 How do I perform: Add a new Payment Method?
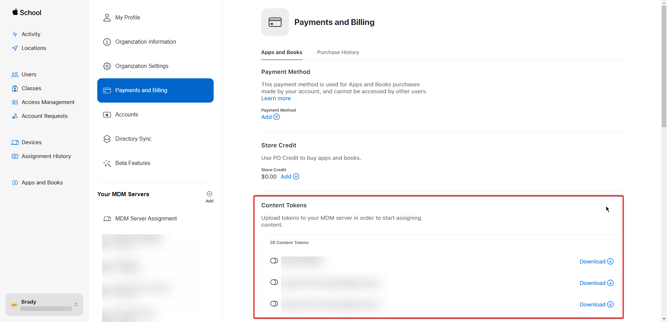[270, 117]
